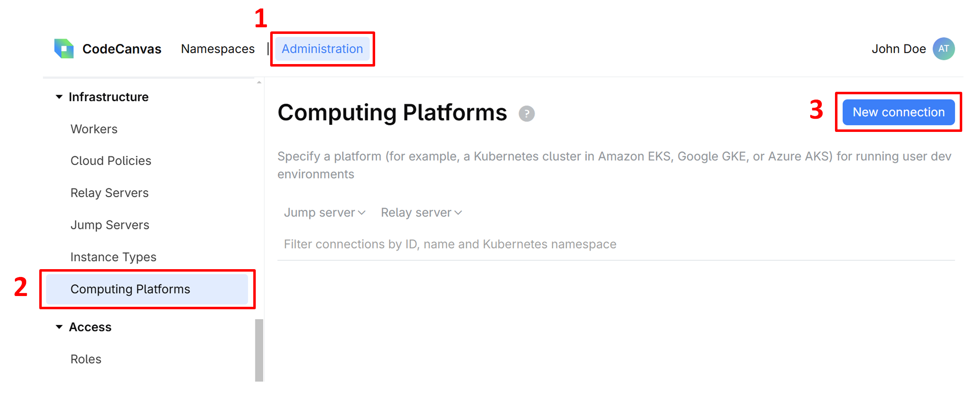
Task: Click the New connection button
Action: click(x=898, y=112)
